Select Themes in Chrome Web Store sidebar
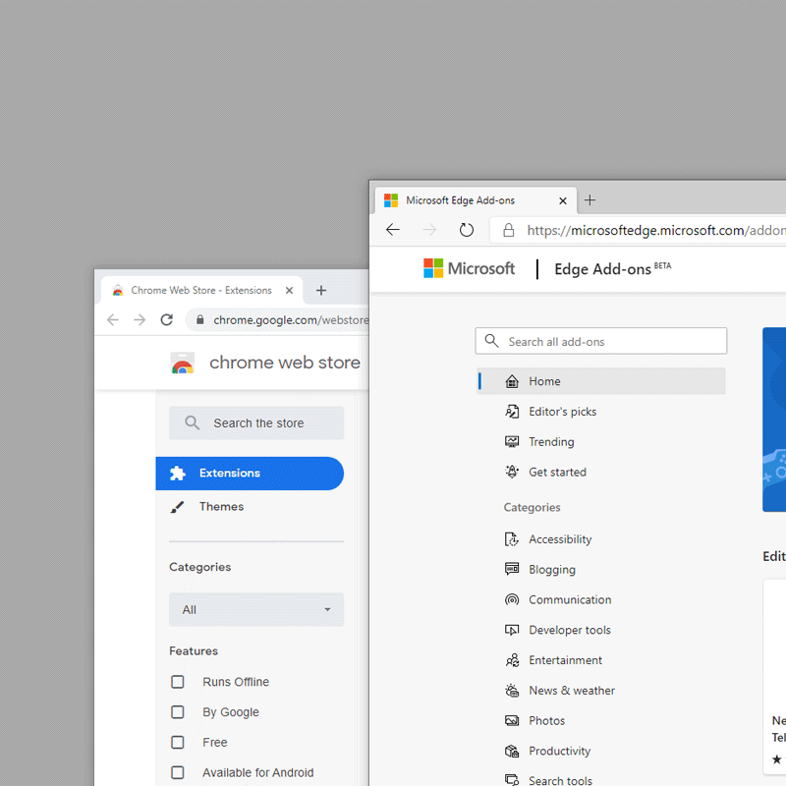This screenshot has width=786, height=786. [250, 507]
